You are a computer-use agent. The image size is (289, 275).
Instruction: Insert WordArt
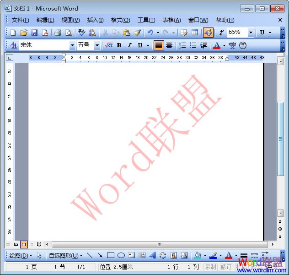click(153, 256)
